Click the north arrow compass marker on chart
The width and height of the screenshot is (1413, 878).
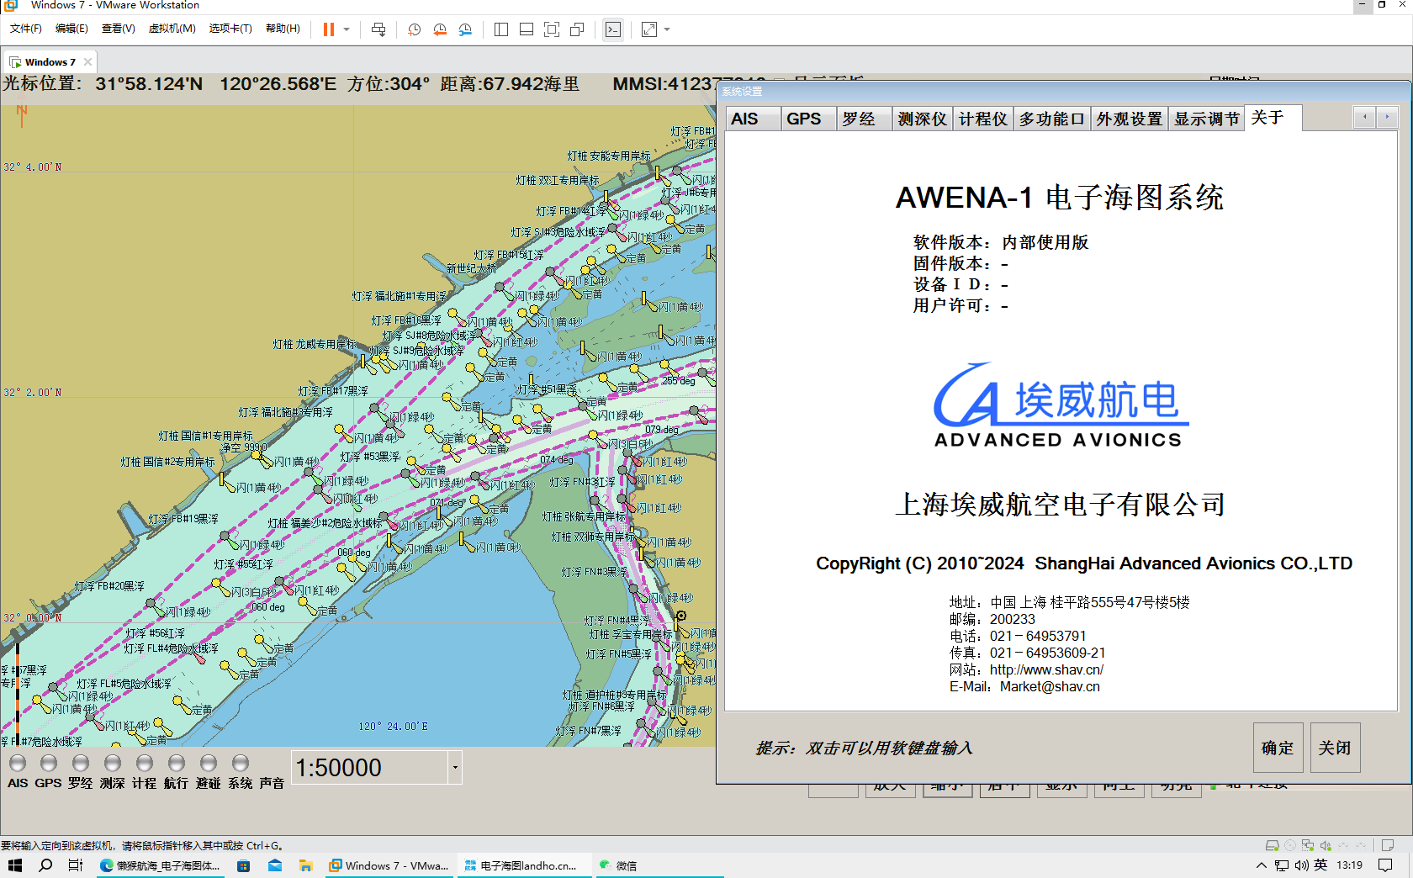(x=22, y=116)
